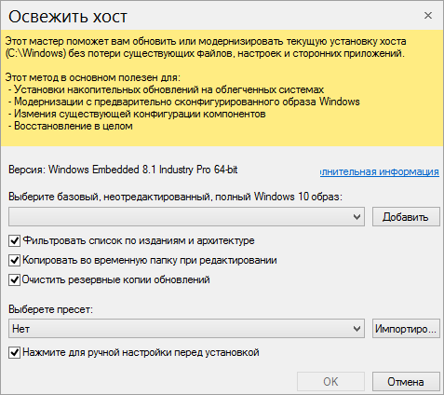The height and width of the screenshot is (395, 444).
Task: Cancel with the Отмена button
Action: pos(406,381)
